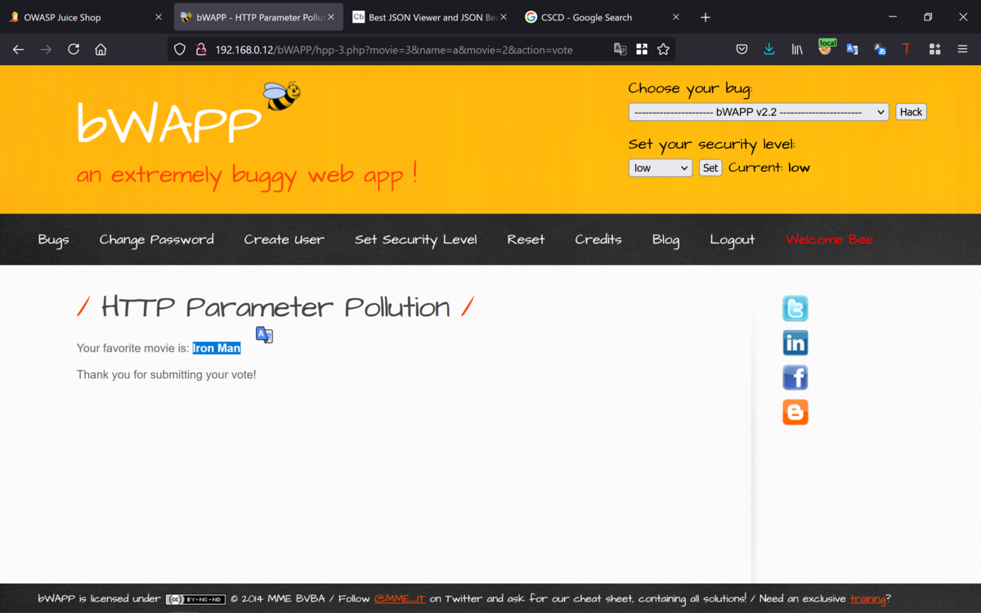Click the HTTP Parameter Pollution heading
The width and height of the screenshot is (981, 613).
(x=275, y=307)
